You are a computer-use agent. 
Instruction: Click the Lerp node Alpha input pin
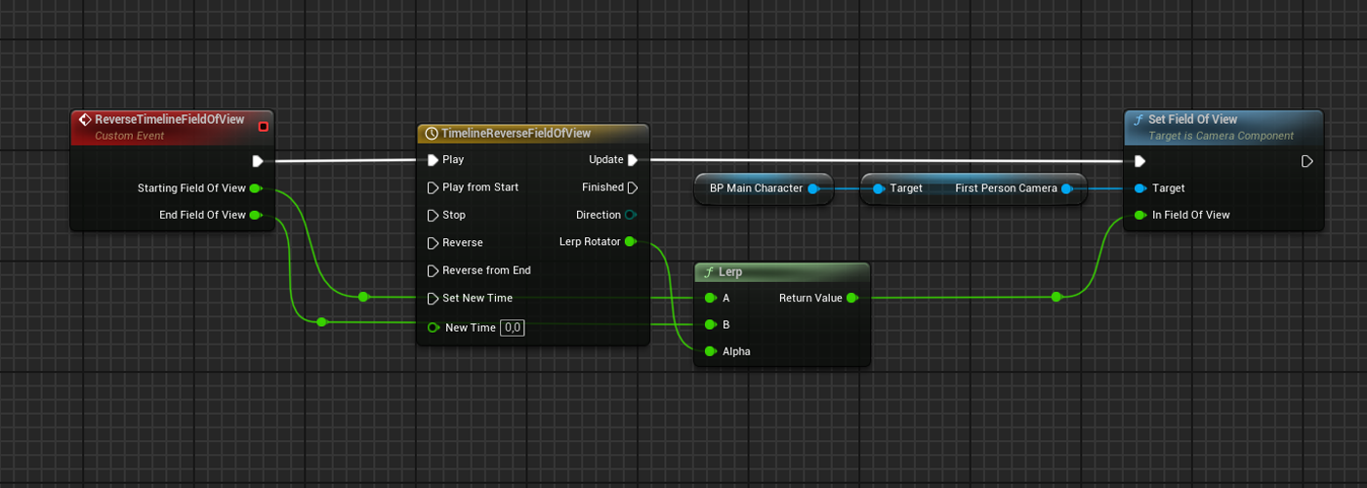pyautogui.click(x=710, y=351)
